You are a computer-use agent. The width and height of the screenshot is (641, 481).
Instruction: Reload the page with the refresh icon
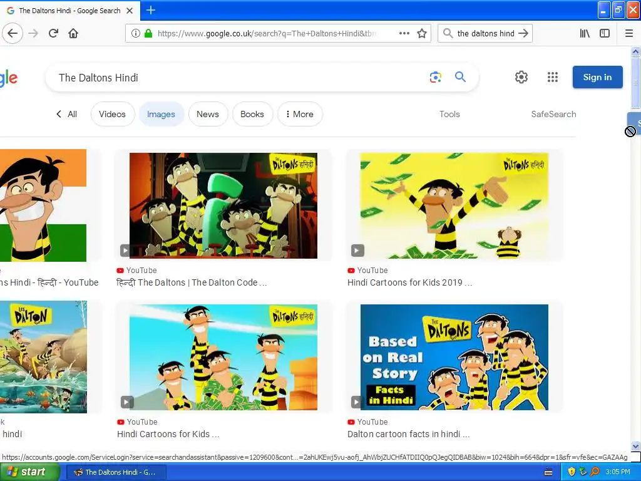point(53,33)
